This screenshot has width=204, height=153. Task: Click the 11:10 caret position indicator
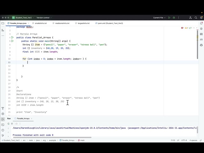tap(173, 140)
